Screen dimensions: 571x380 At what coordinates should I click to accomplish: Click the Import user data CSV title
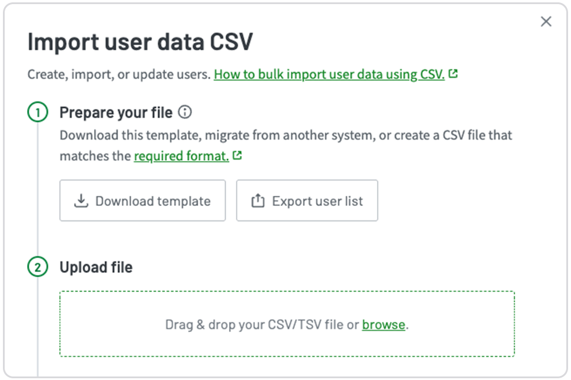pos(140,43)
